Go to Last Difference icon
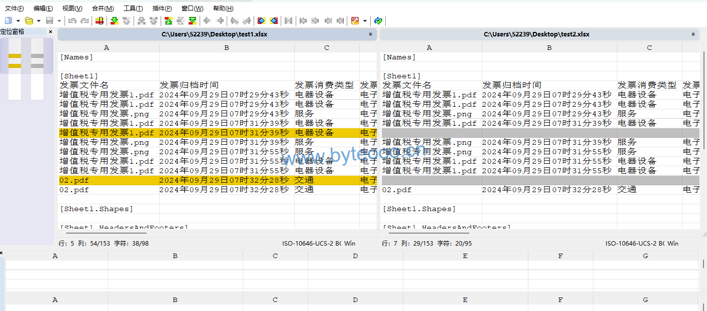707x311 pixels. coord(193,20)
